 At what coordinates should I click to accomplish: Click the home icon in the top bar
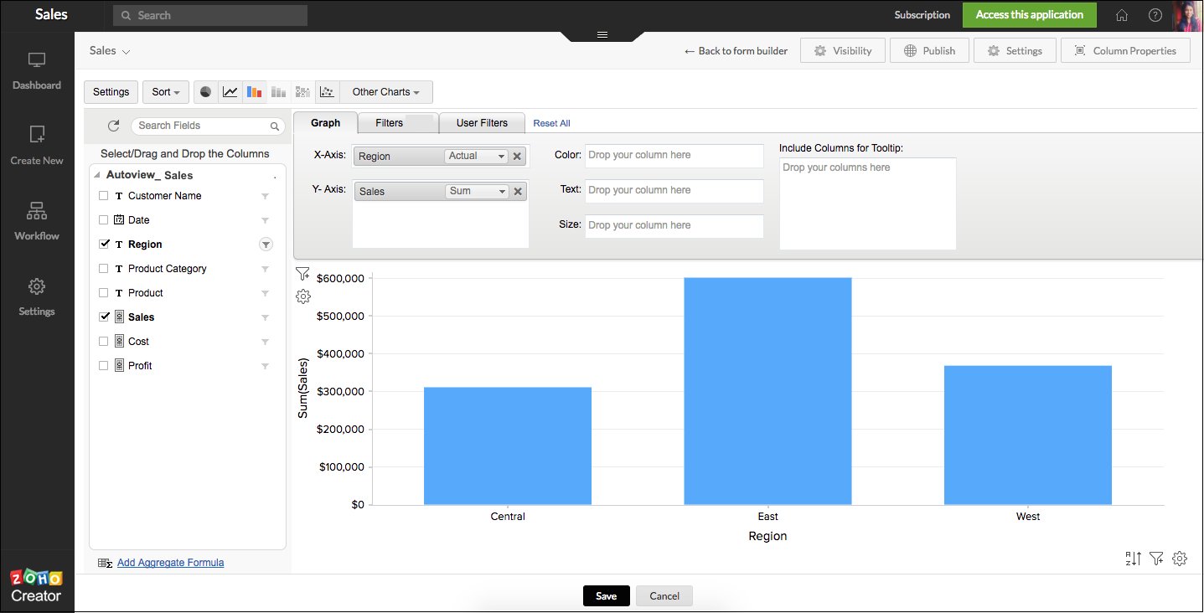pyautogui.click(x=1122, y=15)
